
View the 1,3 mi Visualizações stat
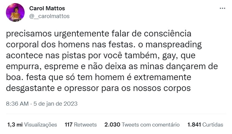pos(32,125)
